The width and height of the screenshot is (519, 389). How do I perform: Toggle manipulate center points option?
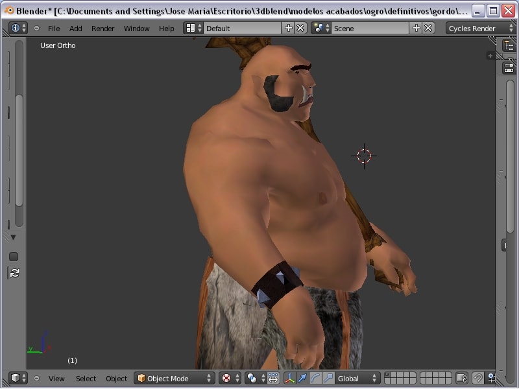(273, 378)
